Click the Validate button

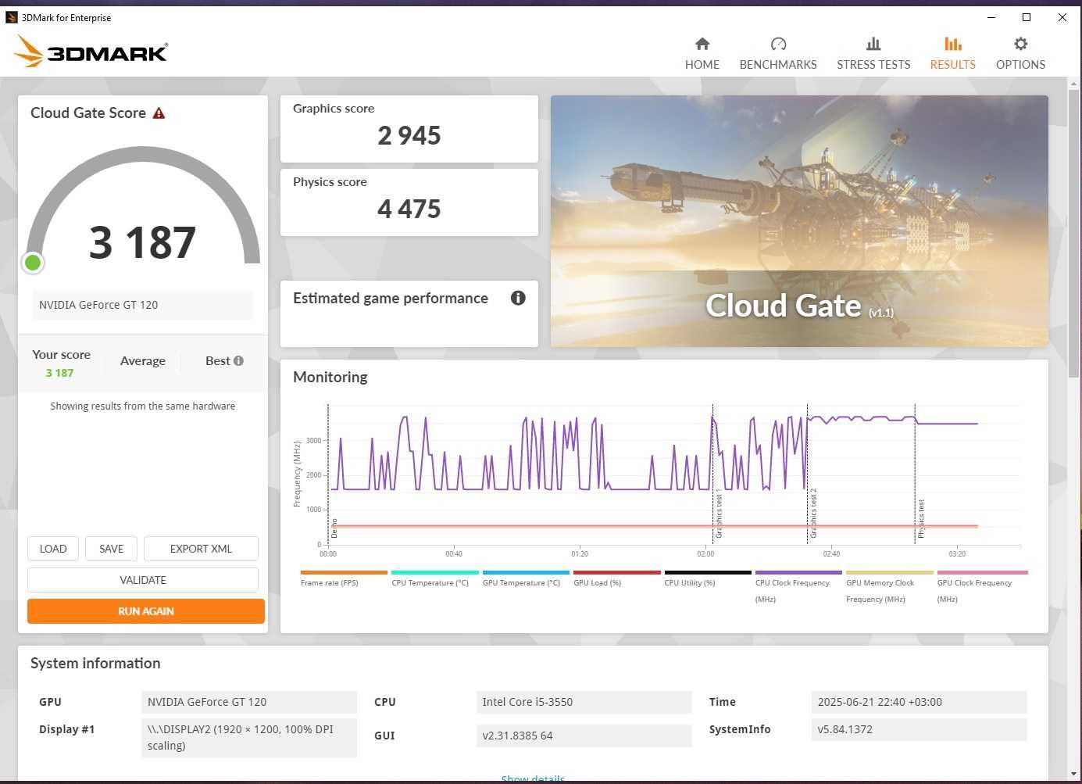(143, 580)
